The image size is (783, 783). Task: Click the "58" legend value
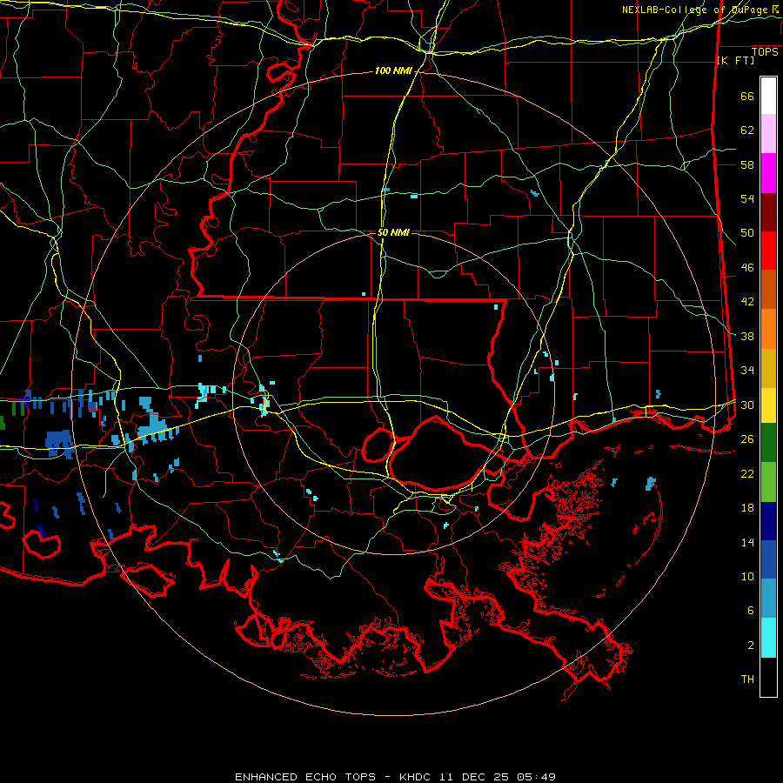tap(747, 164)
